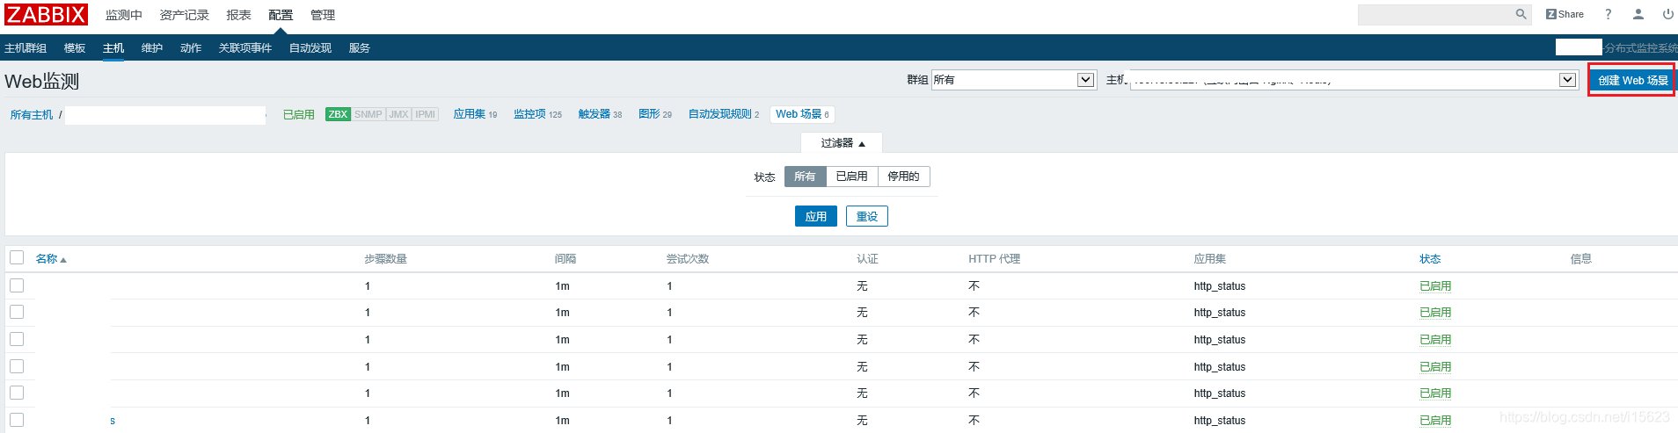Screen dimensions: 1678x433
Task: Toggle 已启用 status in first row
Action: [1435, 286]
